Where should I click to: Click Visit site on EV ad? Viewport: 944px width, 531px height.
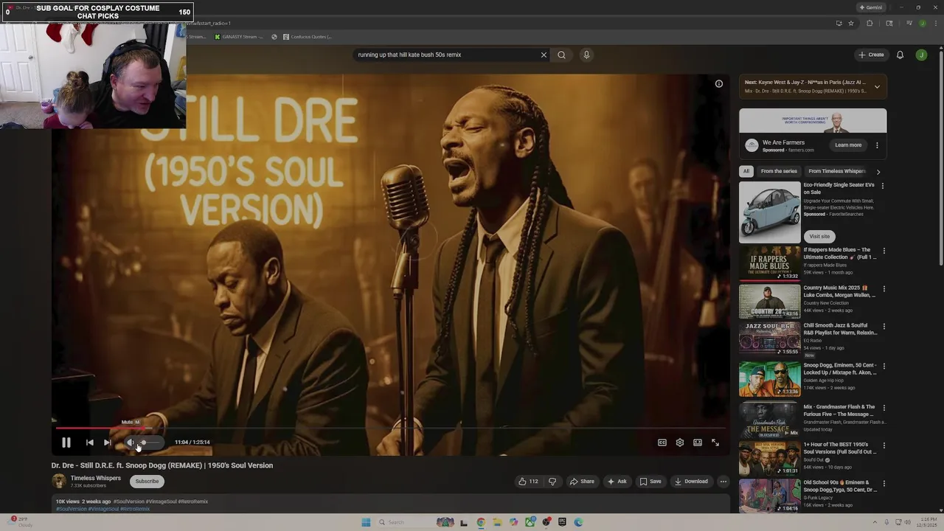coord(819,236)
